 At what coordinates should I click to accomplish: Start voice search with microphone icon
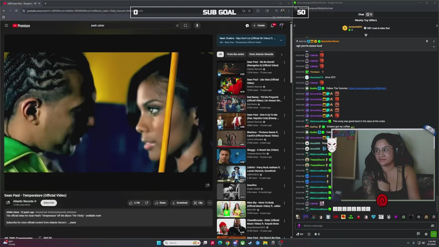click(197, 25)
